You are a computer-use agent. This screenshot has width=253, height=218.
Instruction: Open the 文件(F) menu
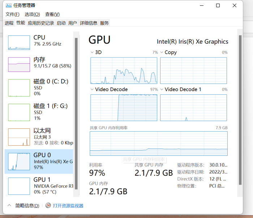12,14
